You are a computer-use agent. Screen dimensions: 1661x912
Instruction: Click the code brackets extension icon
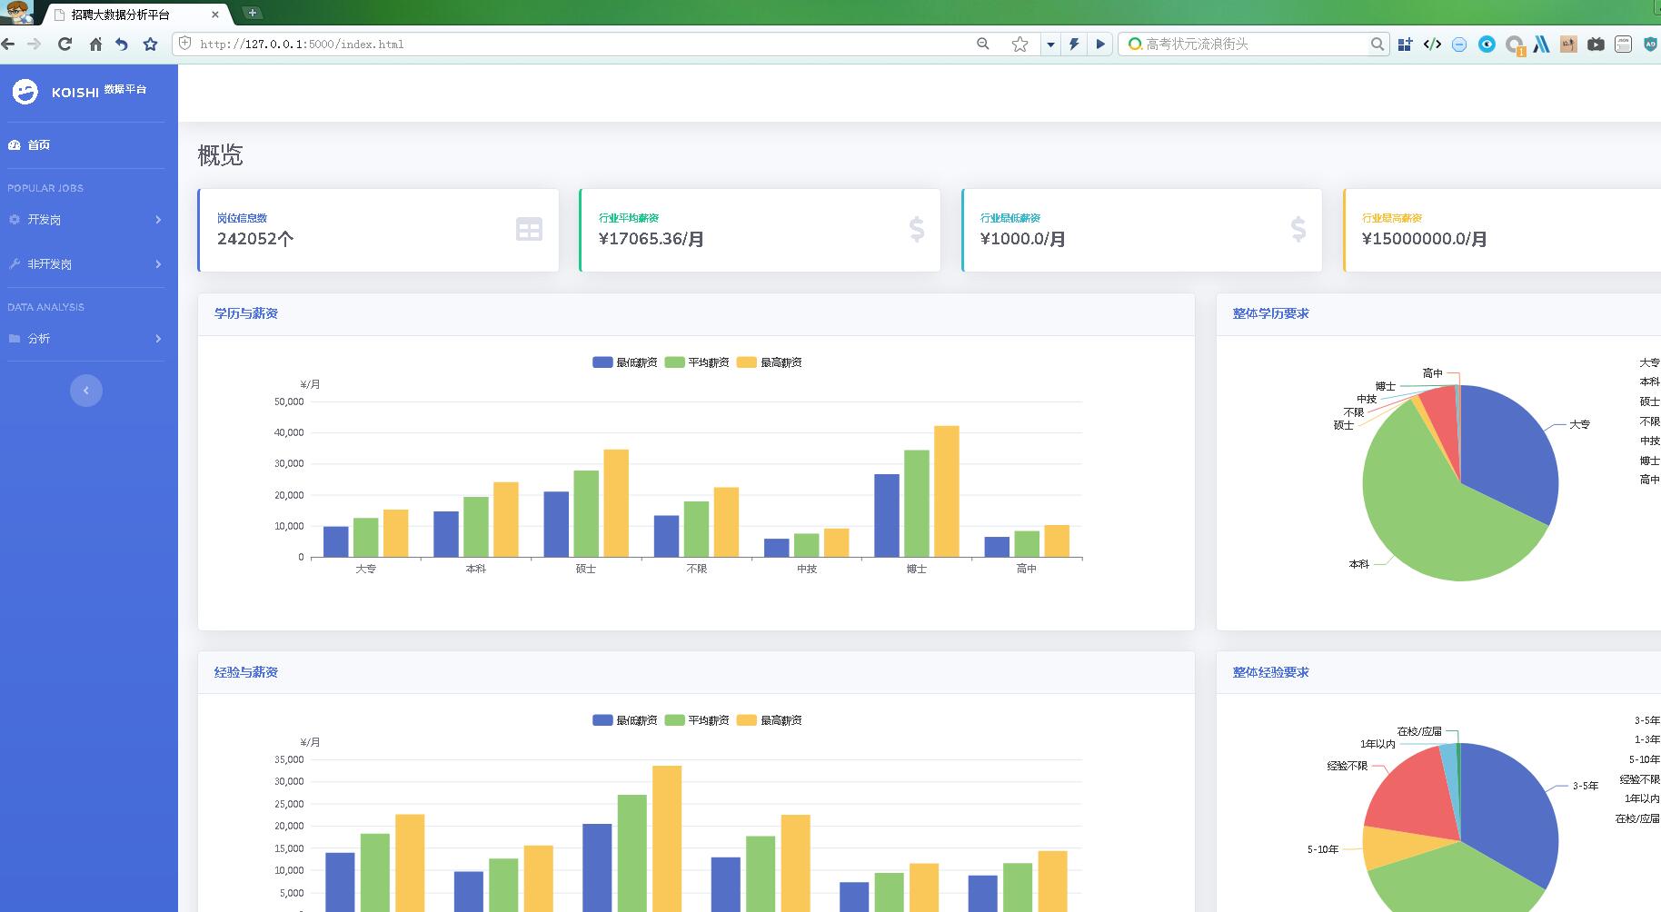click(x=1432, y=44)
